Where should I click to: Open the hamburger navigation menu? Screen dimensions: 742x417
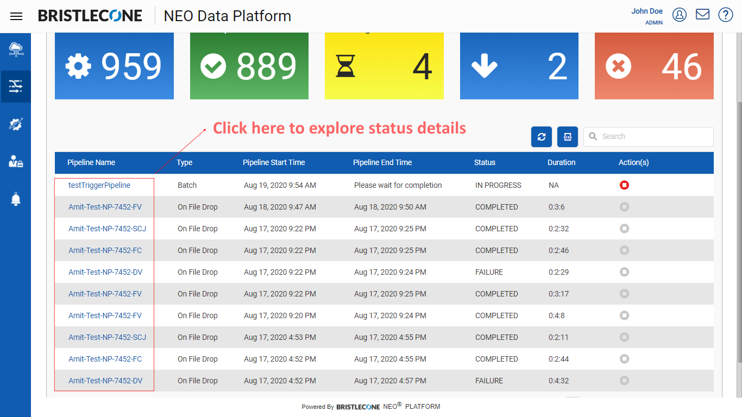[16, 16]
